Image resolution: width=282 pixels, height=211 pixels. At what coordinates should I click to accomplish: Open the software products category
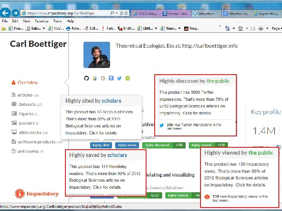[x=37, y=142]
